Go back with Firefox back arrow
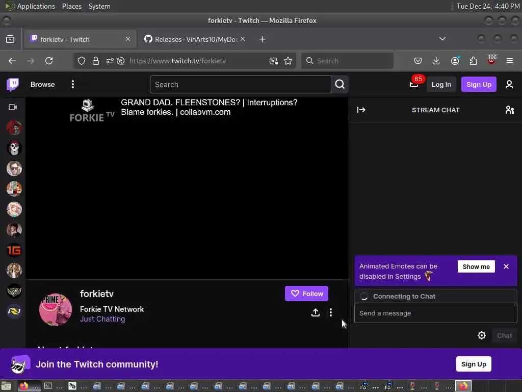This screenshot has height=392, width=522. [12, 61]
